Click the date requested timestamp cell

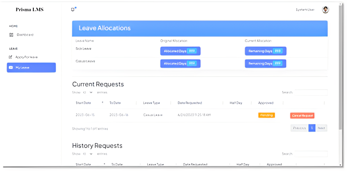point(194,115)
